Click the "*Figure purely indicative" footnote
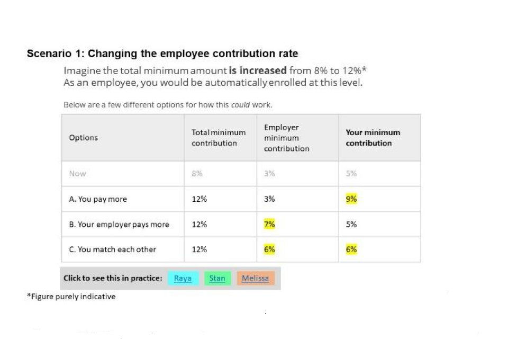 (x=71, y=297)
